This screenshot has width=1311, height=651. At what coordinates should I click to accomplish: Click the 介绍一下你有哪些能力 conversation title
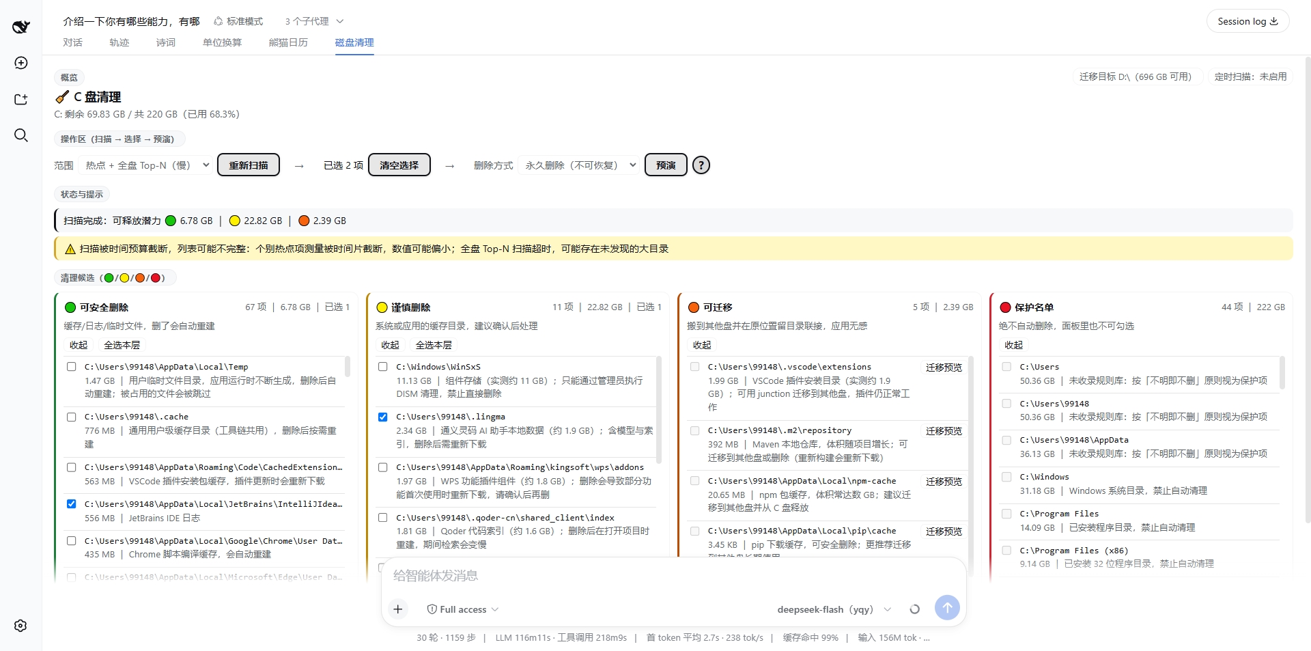(x=131, y=21)
